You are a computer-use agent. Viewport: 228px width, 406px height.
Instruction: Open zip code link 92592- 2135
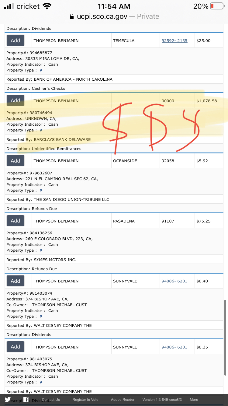pos(174,40)
